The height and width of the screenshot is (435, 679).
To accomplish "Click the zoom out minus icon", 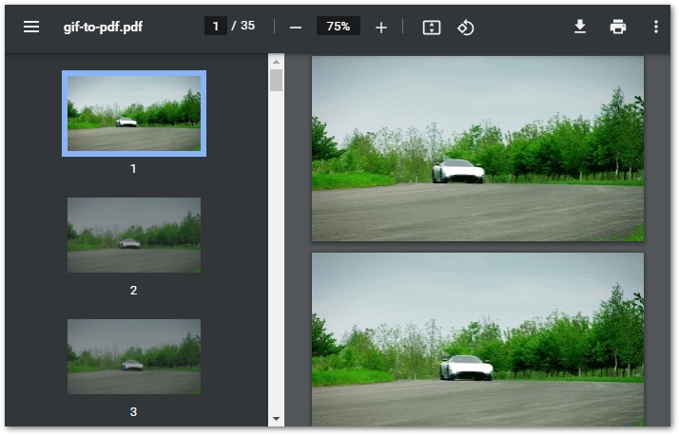I will click(296, 27).
